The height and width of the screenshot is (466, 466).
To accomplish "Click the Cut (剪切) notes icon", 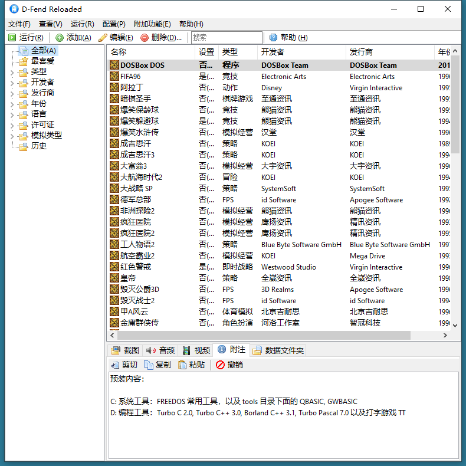I will tap(115, 365).
